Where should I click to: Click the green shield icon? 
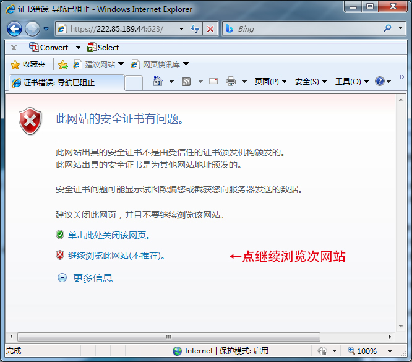click(60, 235)
